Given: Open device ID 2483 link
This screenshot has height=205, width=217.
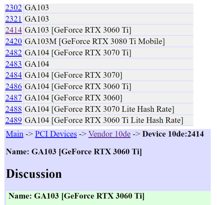Looking at the screenshot, I should (x=14, y=64).
